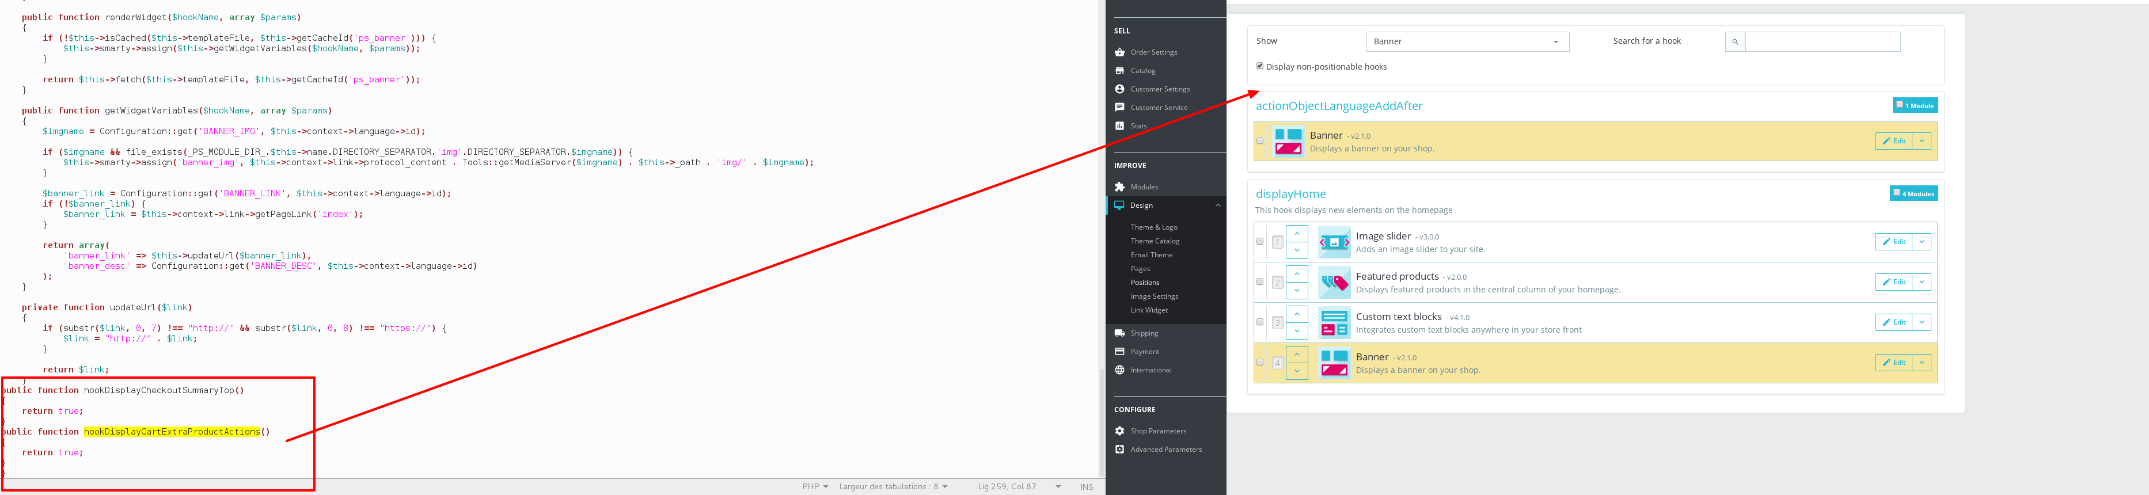
Task: Open Edit dropdown arrow for Custom text blocks
Action: pos(1921,322)
